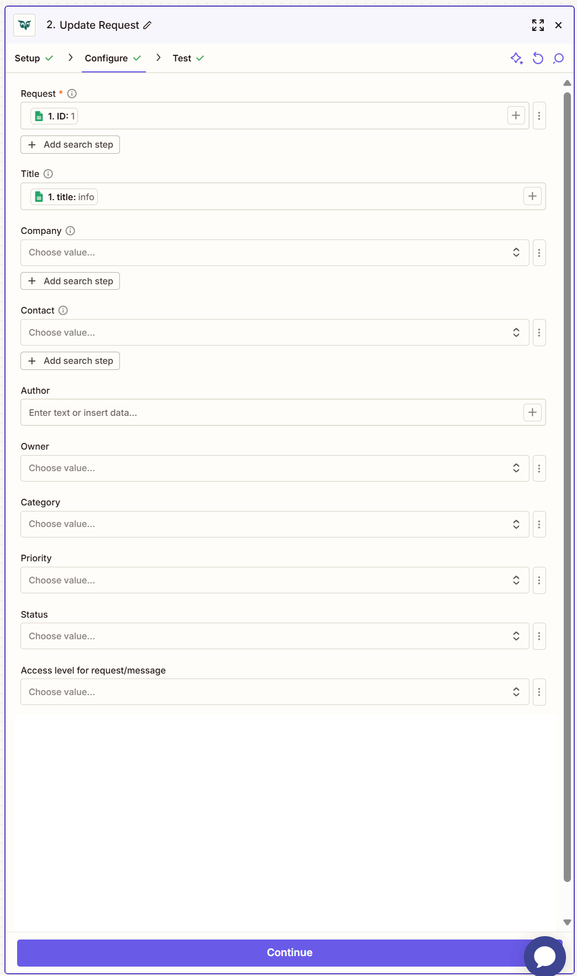Switch to the Test tab

182,58
